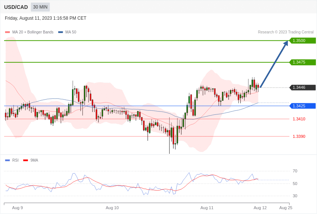Click the RSI 70 level label
This screenshot has height=214, width=317.
tap(295, 171)
